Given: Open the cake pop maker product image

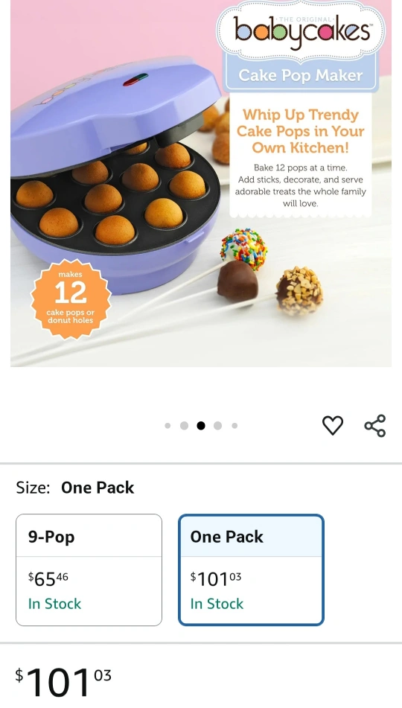Looking at the screenshot, I should (201, 183).
